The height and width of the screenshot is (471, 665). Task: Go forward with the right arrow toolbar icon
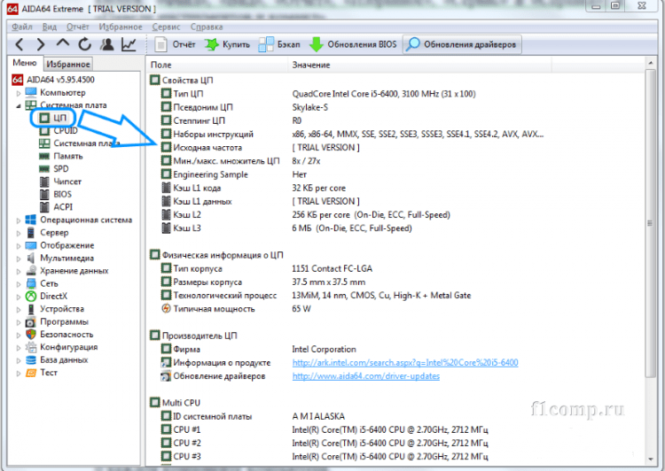[x=40, y=44]
